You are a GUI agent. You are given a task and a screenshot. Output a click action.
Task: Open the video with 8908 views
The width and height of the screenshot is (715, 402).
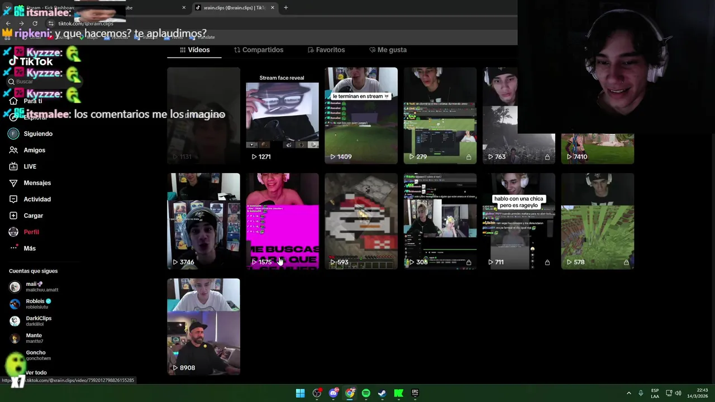203,327
